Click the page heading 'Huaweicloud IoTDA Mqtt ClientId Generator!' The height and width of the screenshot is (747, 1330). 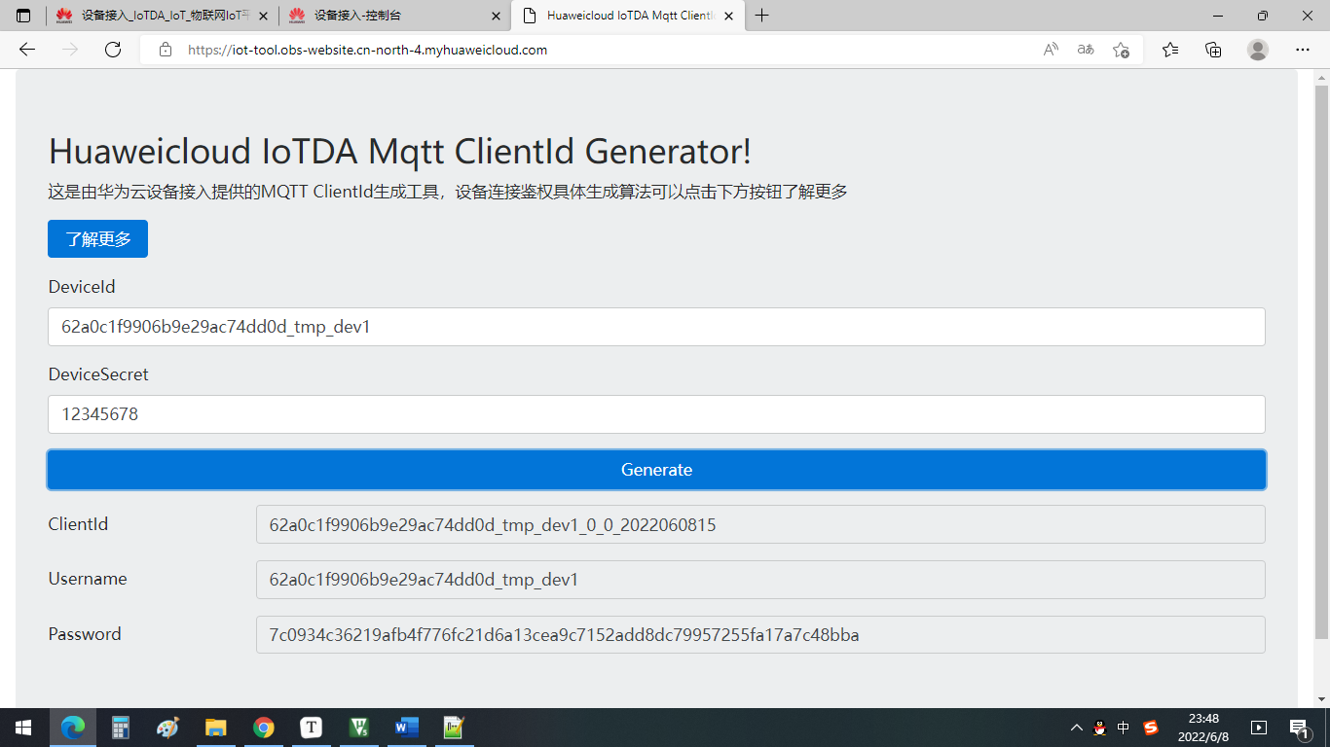point(400,152)
